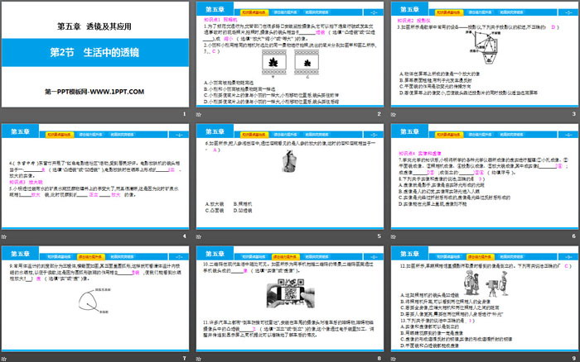Click slide number 8 label
The width and height of the screenshot is (580, 362).
pyautogui.click(x=379, y=359)
